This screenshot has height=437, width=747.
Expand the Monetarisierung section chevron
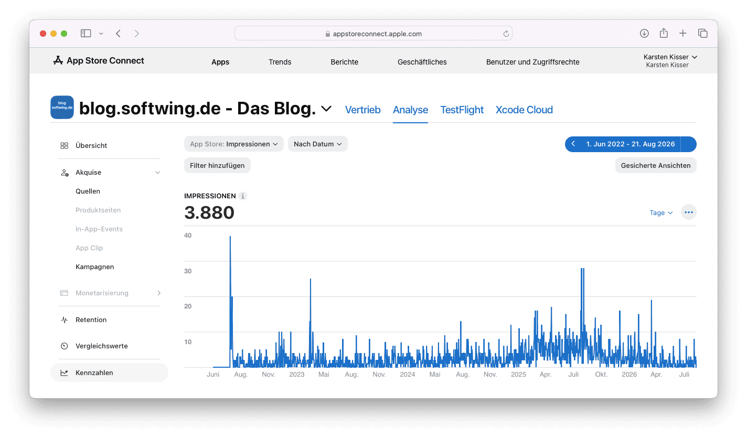[159, 293]
